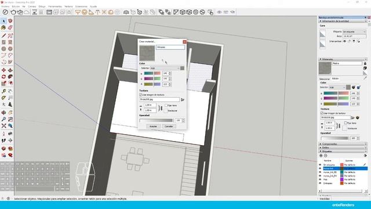This screenshot has height=209, width=371.
Task: Select the Paint Bucket tool
Action: tap(3, 28)
